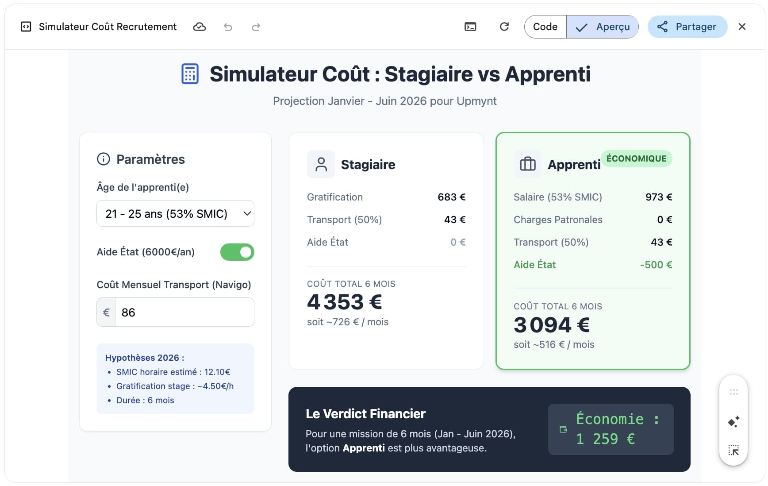Toggle the Aide État (6000€/an) switch

pyautogui.click(x=237, y=252)
